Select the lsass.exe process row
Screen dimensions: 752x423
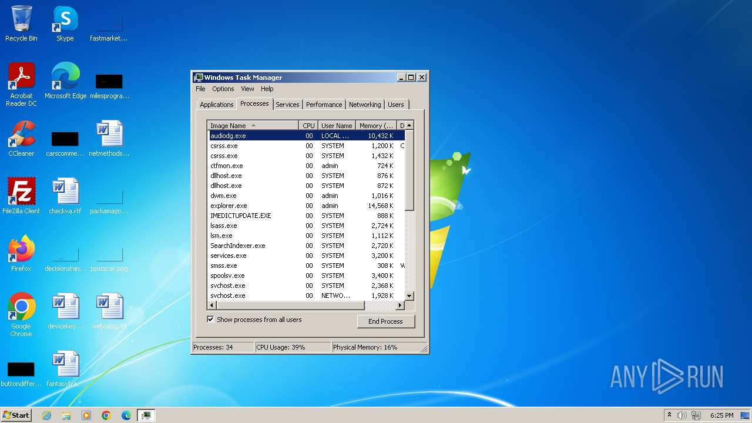[306, 226]
